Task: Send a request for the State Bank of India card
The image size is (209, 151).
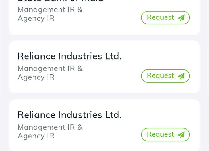Action: pos(165,18)
